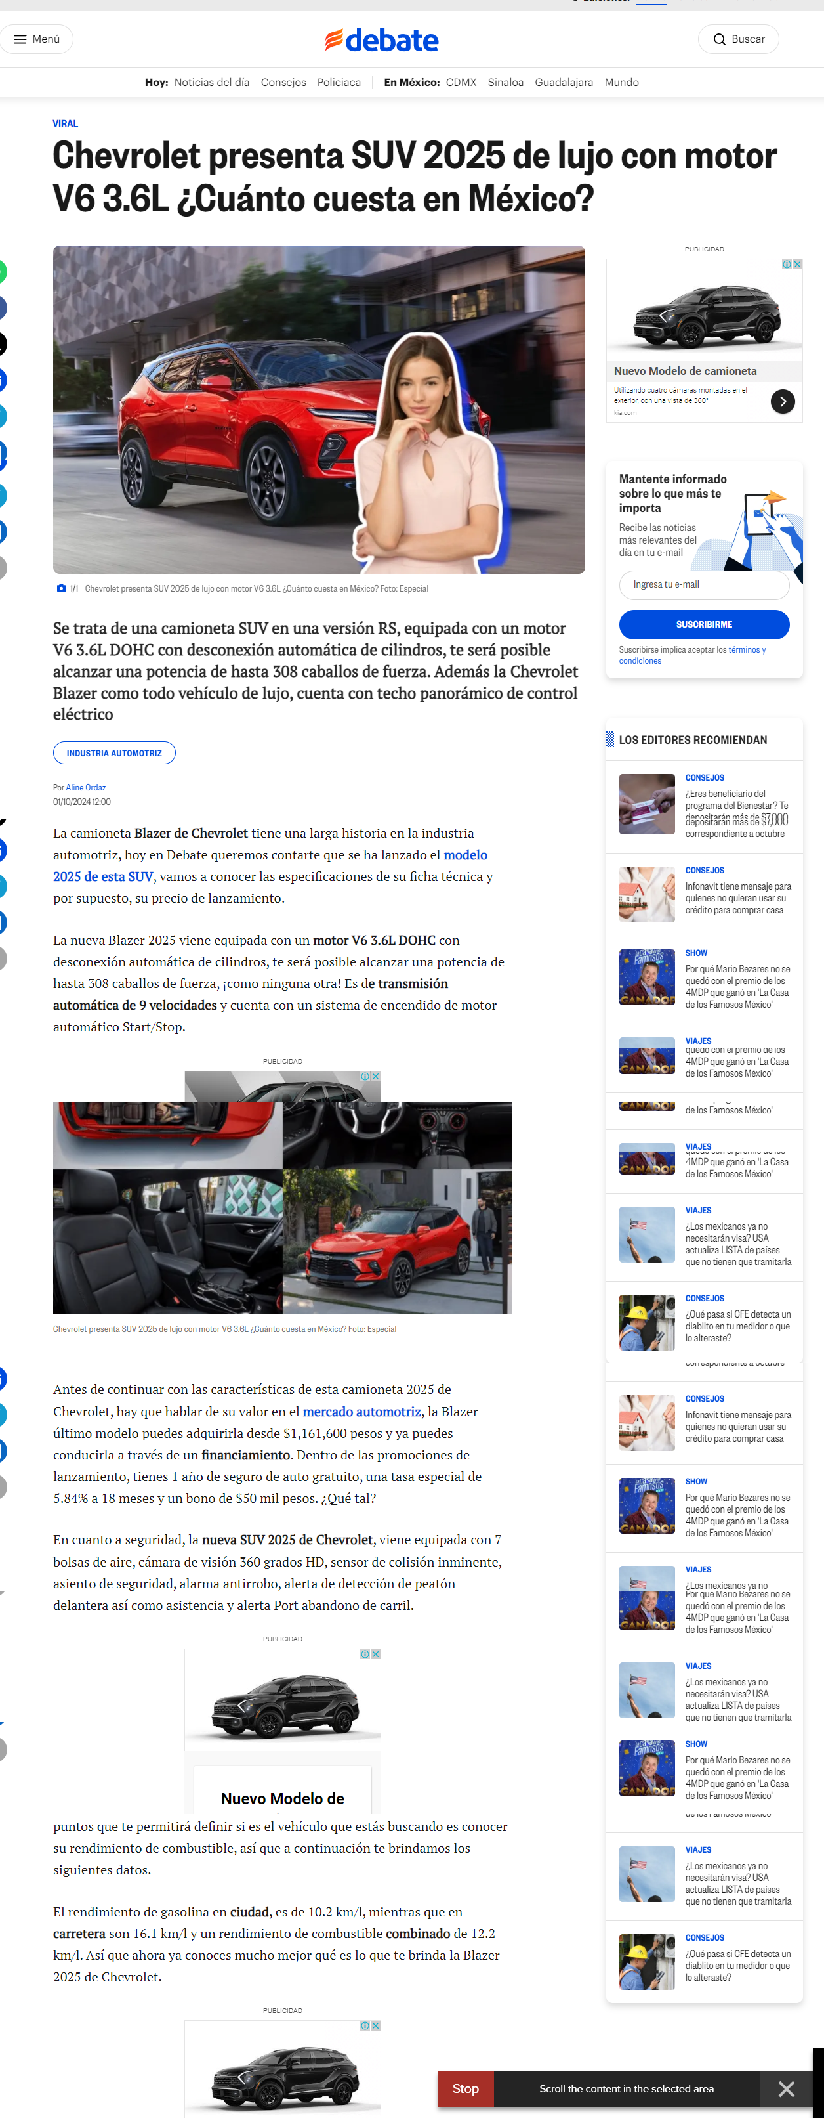The width and height of the screenshot is (824, 2118).
Task: Click the camera icon under hero image
Action: pos(61,589)
